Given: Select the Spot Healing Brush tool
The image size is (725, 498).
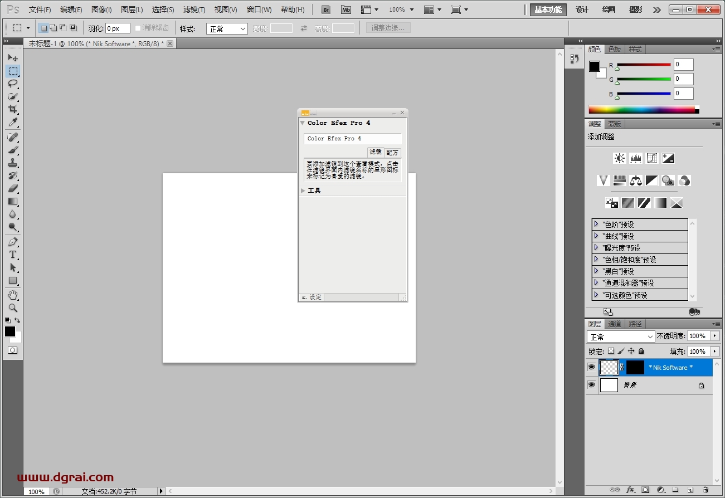Looking at the screenshot, I should tap(13, 137).
